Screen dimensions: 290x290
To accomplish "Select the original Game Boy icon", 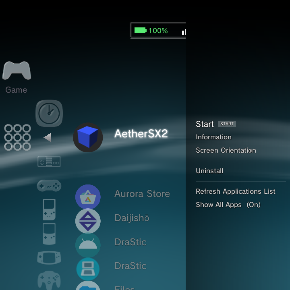I will (49, 209).
